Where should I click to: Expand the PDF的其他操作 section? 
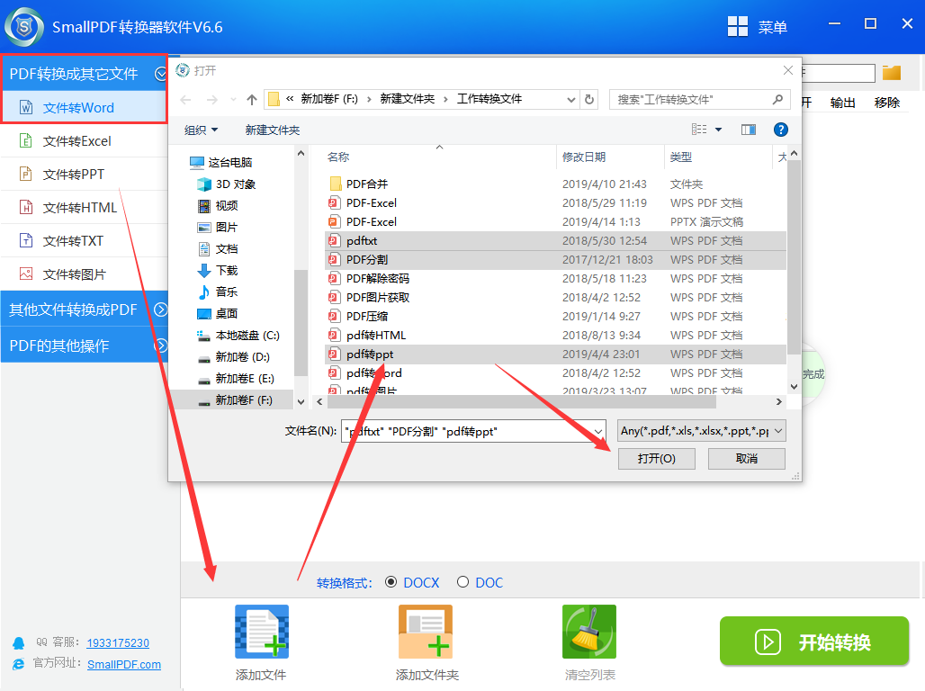84,345
